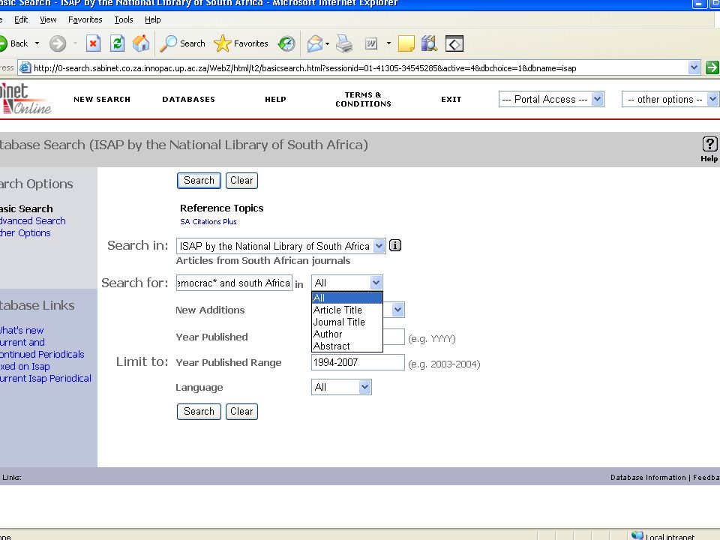Open the other options dropdown

(670, 99)
